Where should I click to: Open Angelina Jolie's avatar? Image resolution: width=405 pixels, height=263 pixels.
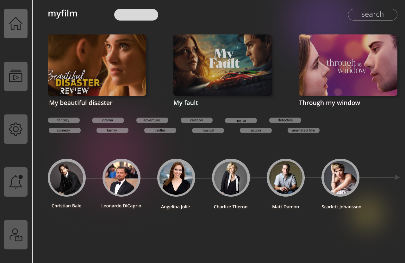pyautogui.click(x=176, y=178)
